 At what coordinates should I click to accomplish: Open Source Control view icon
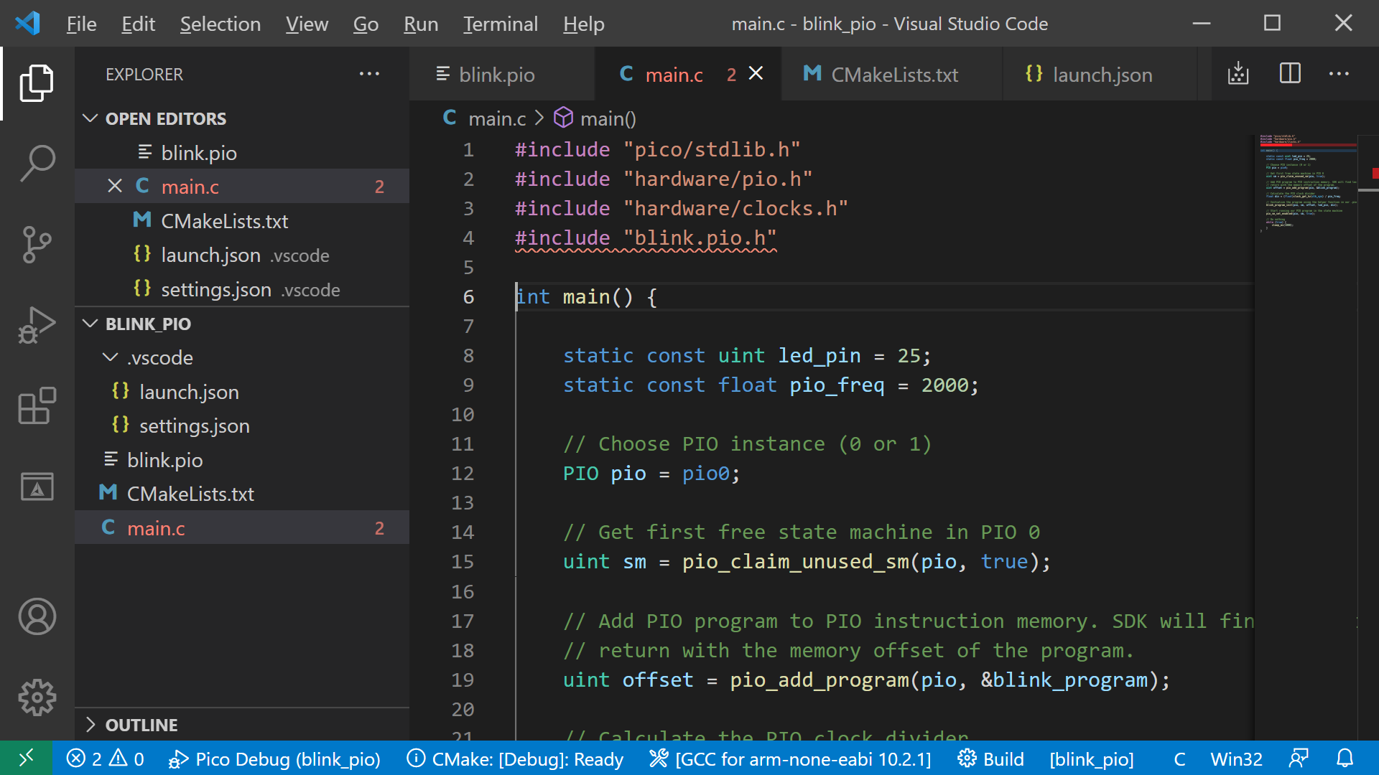pos(37,245)
